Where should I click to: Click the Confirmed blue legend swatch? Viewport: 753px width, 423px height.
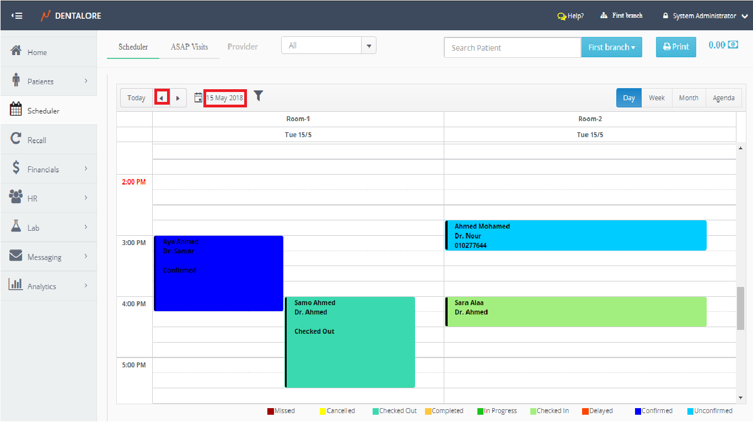point(638,411)
